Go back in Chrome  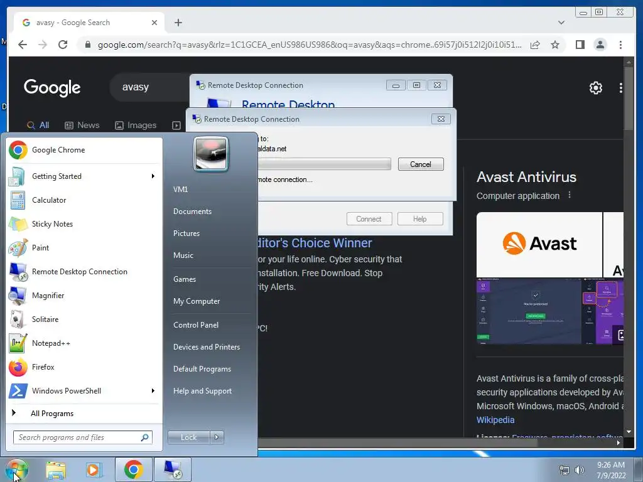23,45
